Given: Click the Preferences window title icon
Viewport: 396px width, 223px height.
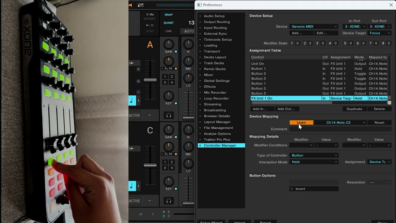Looking at the screenshot, I should [200, 5].
